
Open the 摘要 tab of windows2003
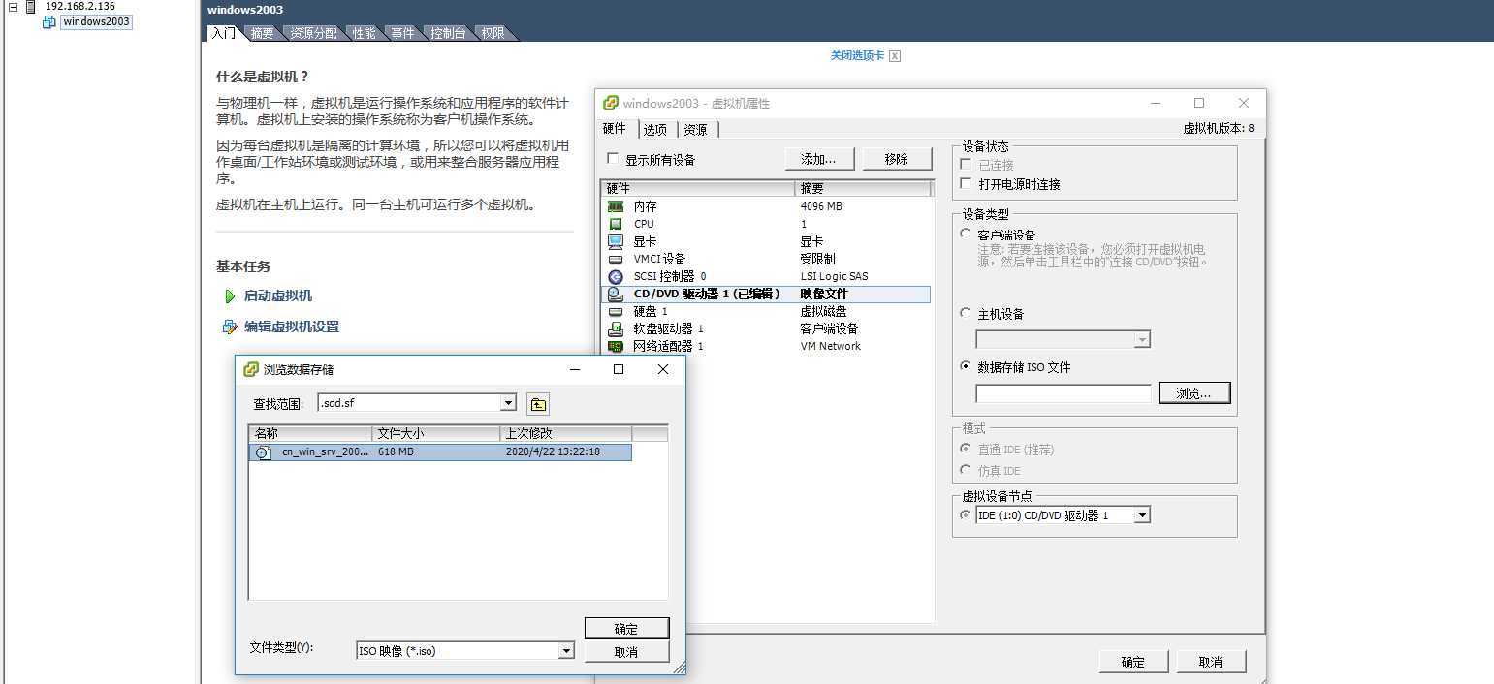(x=262, y=33)
